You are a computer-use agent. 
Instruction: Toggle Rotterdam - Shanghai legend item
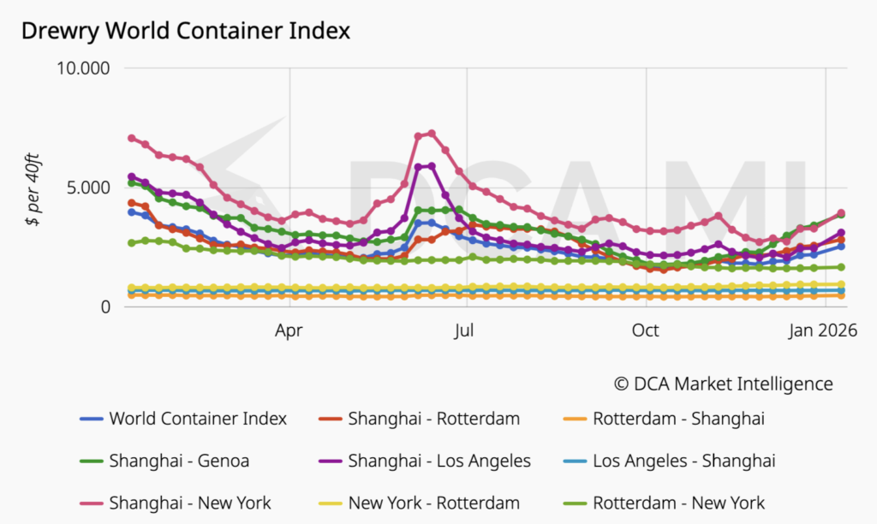678,419
